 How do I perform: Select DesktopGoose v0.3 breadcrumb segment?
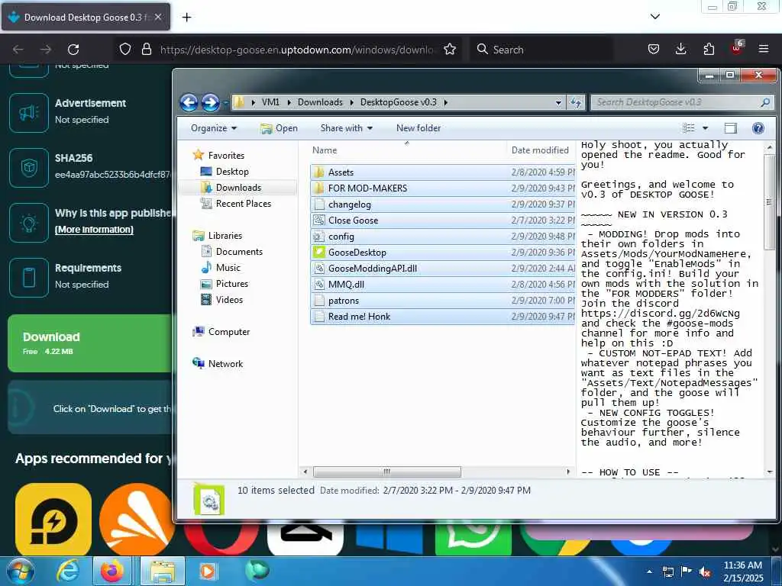pyautogui.click(x=398, y=102)
